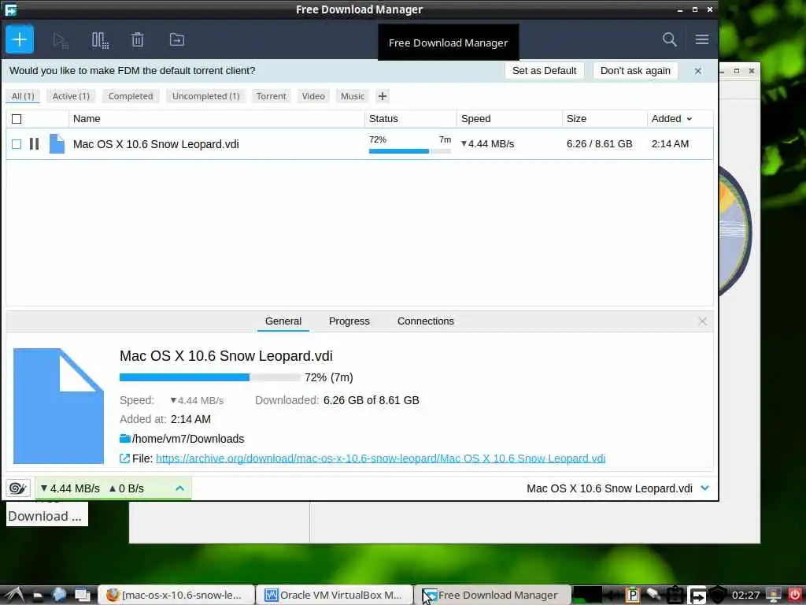
Task: Click the 2:14 AM added cell
Action: pyautogui.click(x=670, y=144)
